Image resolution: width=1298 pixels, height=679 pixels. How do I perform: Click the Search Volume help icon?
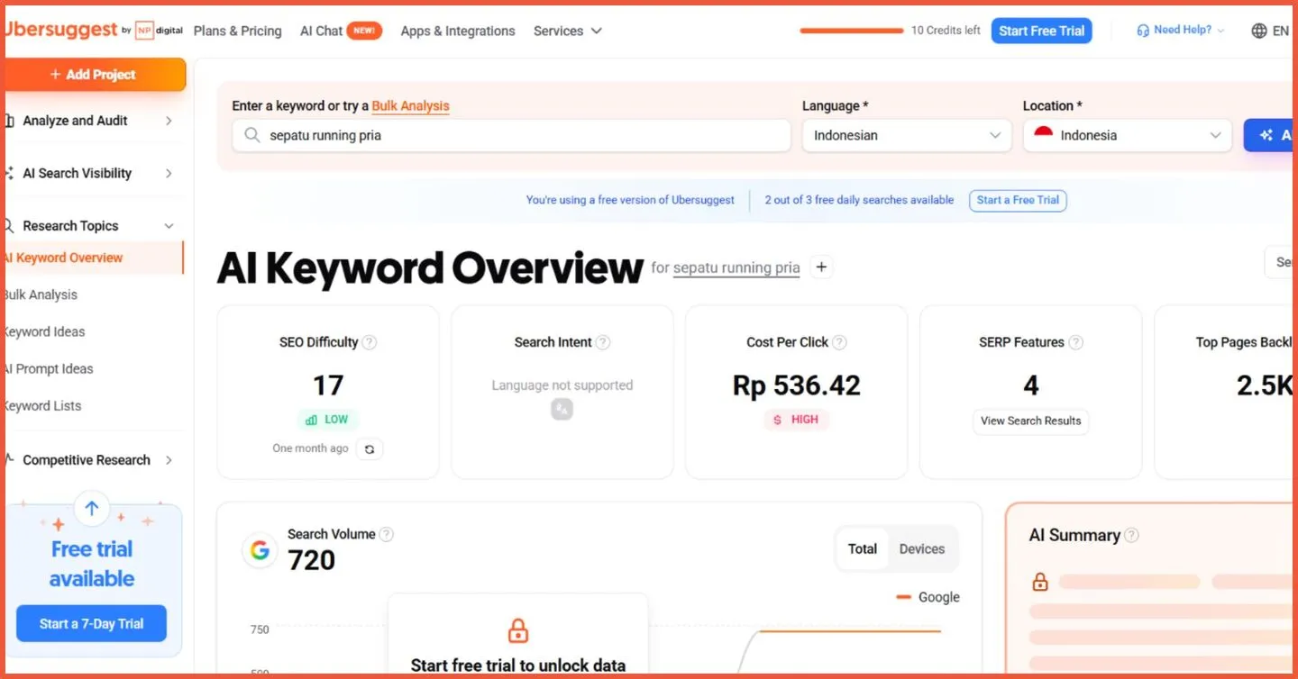point(386,534)
